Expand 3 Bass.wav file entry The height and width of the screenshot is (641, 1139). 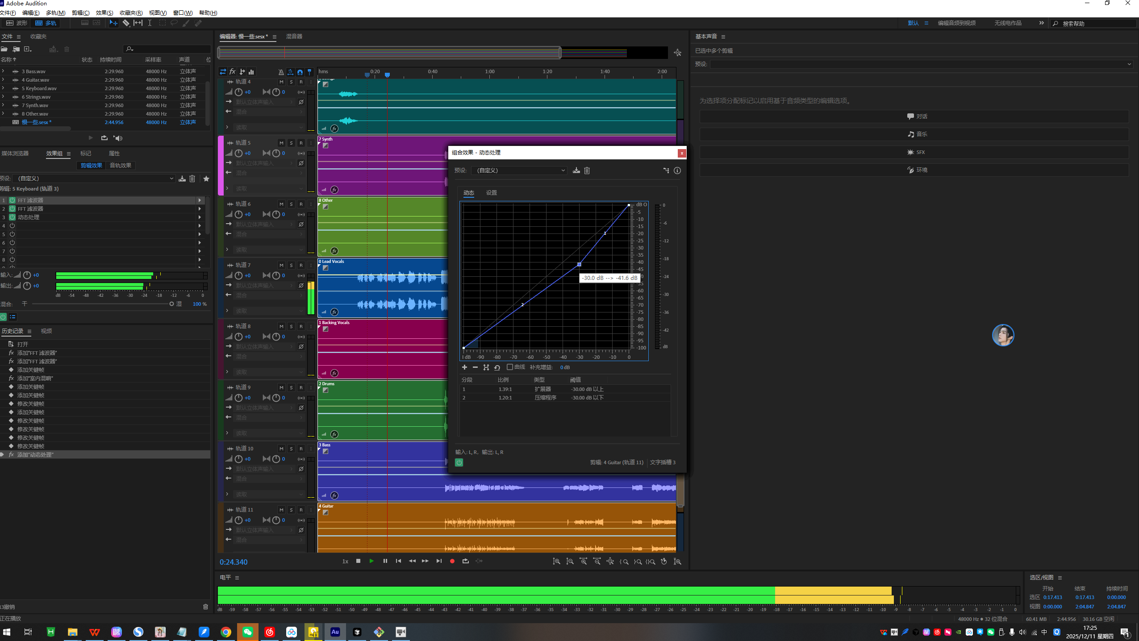[3, 71]
